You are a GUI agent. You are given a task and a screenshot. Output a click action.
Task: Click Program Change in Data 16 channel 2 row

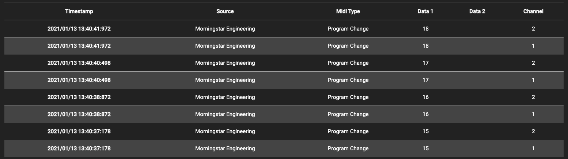[348, 97]
